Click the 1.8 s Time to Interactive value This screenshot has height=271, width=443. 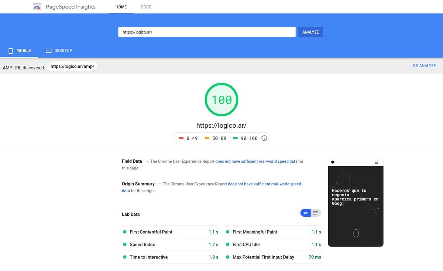click(x=213, y=257)
